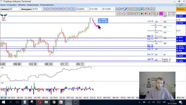Viewport: 186px width, 105px height.
Task: Click the 0.7472 price level label
Action: pos(181,56)
